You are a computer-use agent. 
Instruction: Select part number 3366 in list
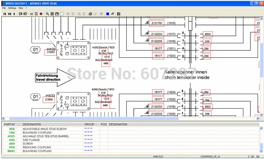point(12,132)
